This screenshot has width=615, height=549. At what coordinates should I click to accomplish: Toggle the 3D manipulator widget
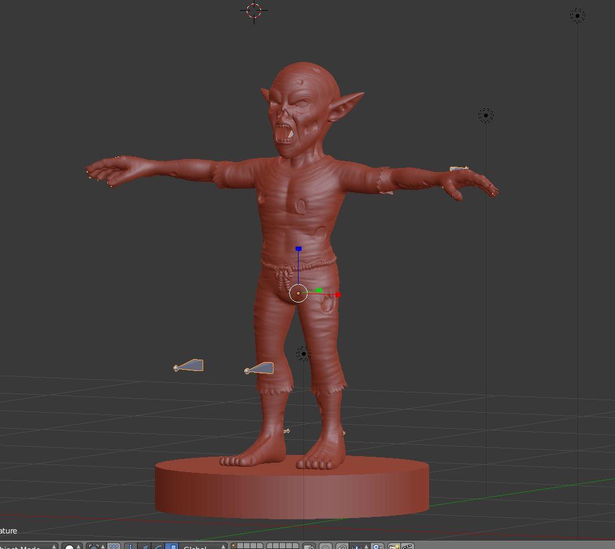(x=131, y=547)
